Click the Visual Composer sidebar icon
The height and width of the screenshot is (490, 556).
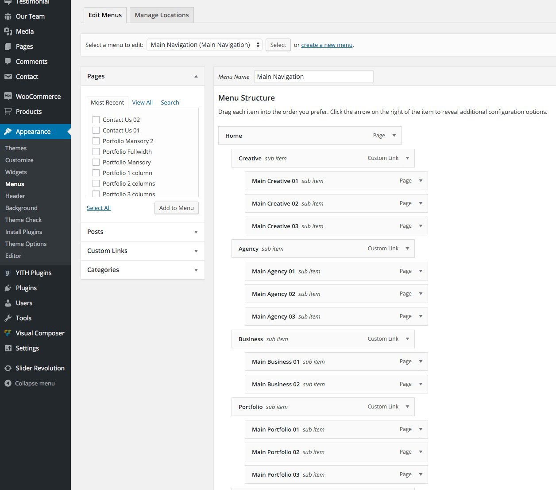8,333
